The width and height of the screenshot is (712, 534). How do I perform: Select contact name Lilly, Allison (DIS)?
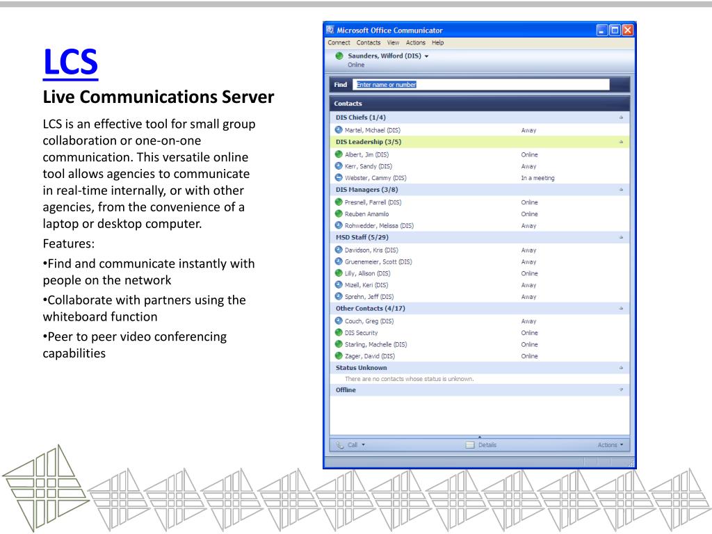pos(367,274)
